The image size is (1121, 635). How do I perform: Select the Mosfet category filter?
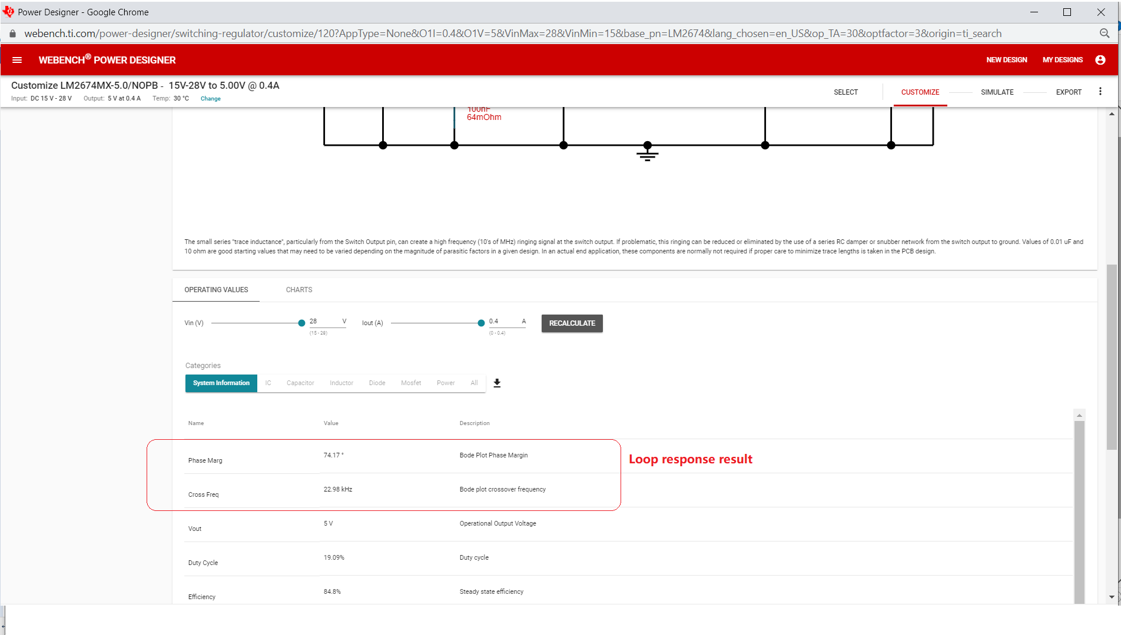(411, 383)
